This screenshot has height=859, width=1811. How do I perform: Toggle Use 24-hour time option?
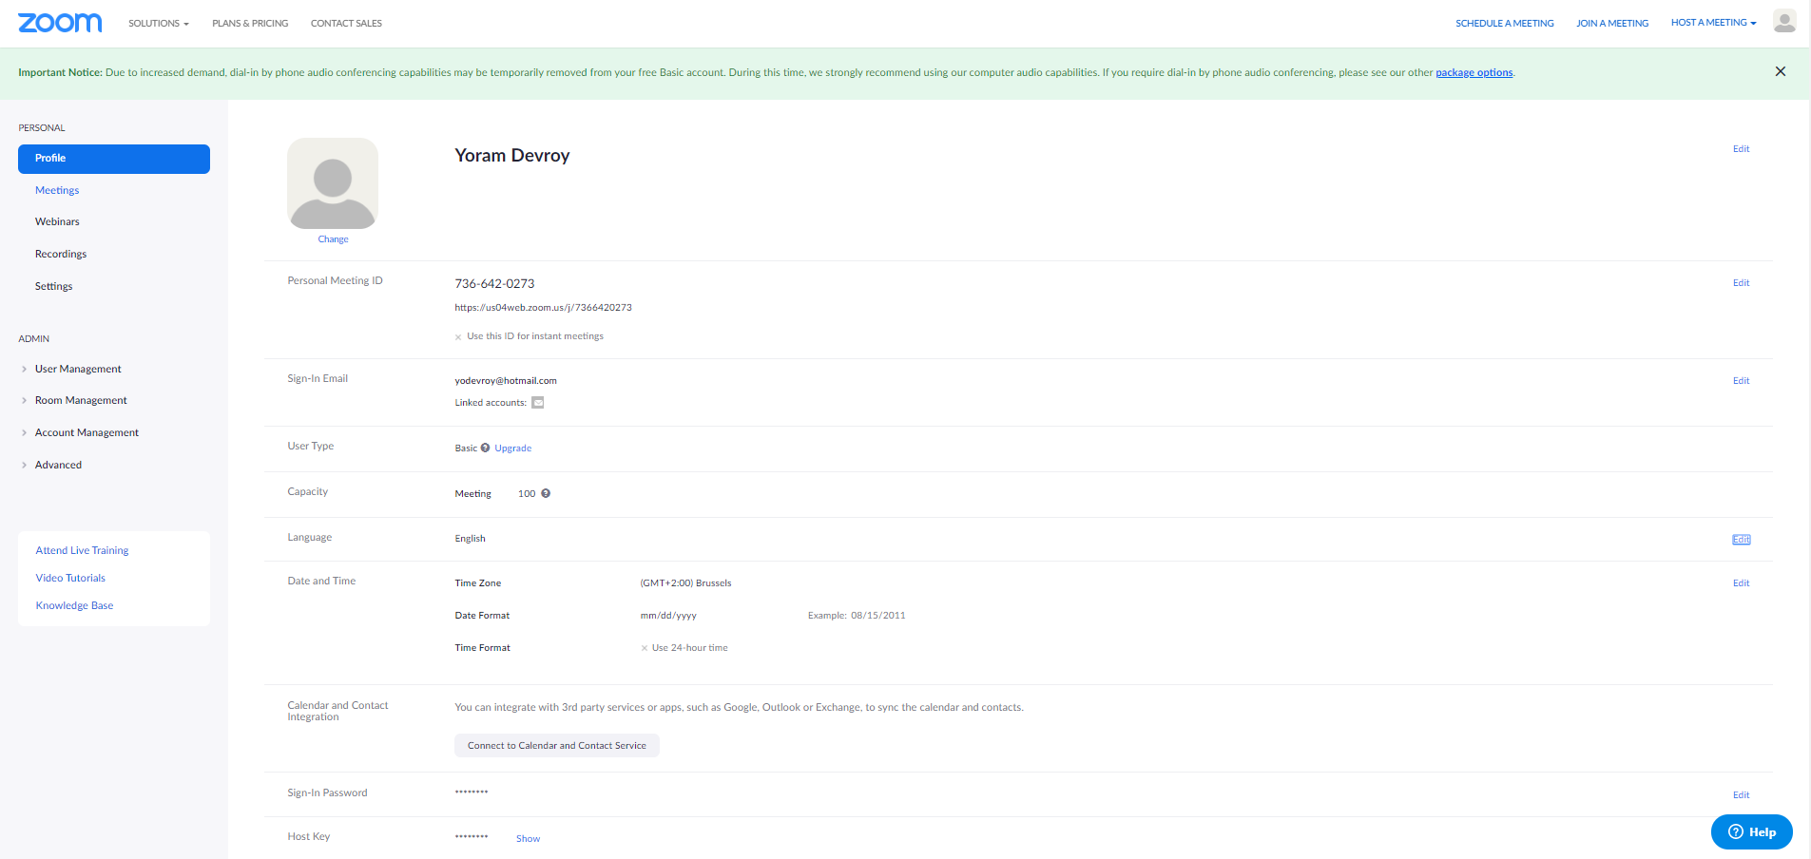click(x=684, y=648)
